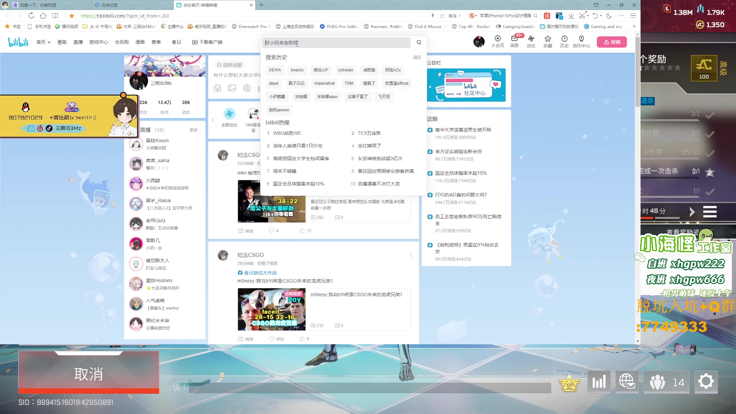This screenshot has height=414, width=736.
Task: Open 会员购 nav item
Action: click(x=122, y=42)
